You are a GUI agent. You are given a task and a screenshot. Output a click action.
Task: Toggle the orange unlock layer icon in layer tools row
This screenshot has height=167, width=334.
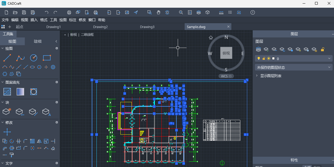323,50
